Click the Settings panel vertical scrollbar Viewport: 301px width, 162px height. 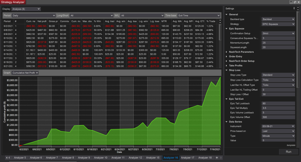(x=299, y=49)
